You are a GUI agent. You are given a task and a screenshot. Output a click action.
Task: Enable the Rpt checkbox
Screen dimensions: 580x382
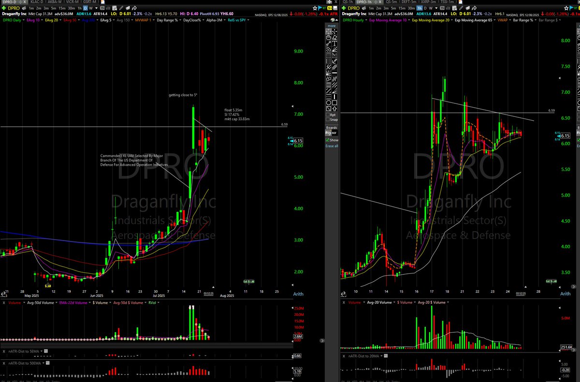328,115
